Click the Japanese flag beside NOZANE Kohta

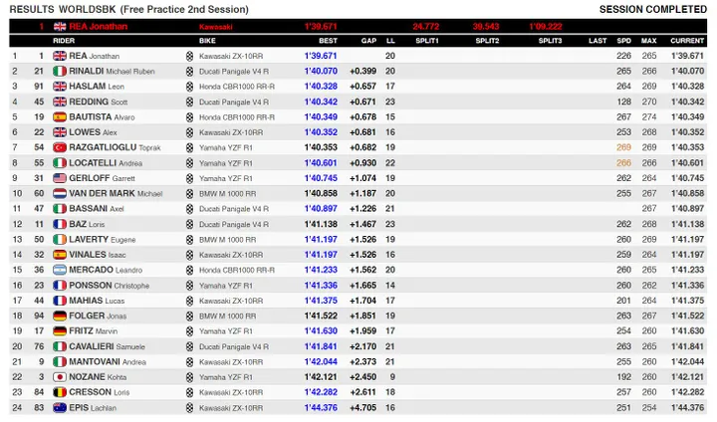(x=60, y=377)
